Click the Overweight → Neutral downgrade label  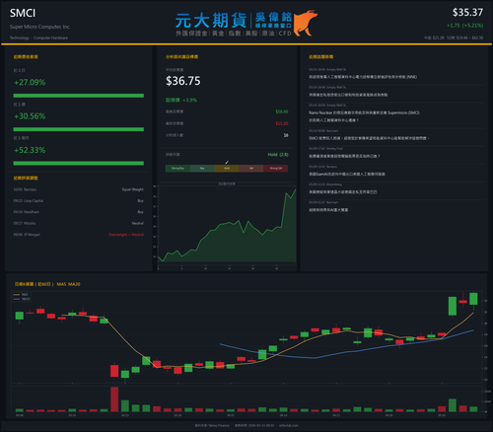(126, 235)
